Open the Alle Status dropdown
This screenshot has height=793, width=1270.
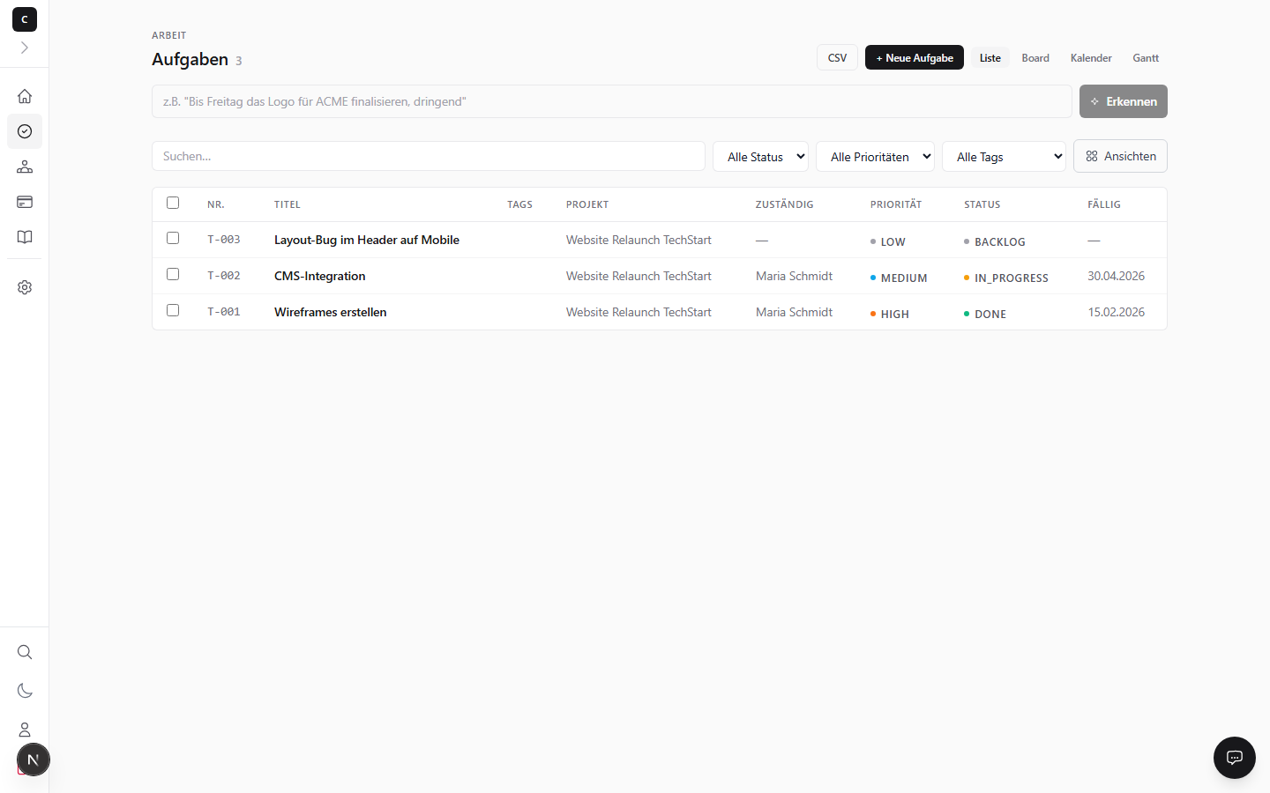(x=761, y=157)
